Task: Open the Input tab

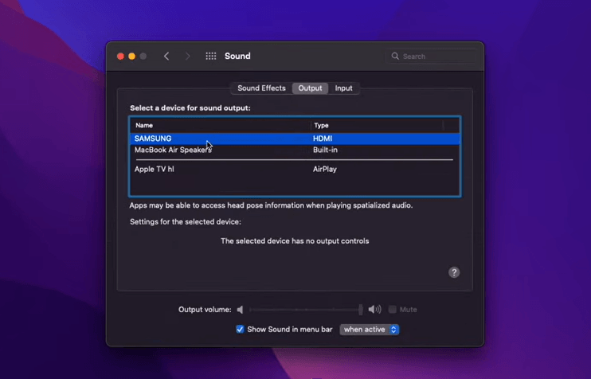Action: coord(343,88)
